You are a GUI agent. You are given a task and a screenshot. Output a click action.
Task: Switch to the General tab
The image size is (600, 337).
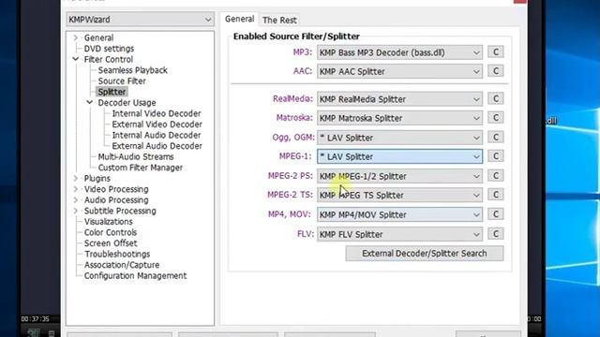(x=240, y=19)
